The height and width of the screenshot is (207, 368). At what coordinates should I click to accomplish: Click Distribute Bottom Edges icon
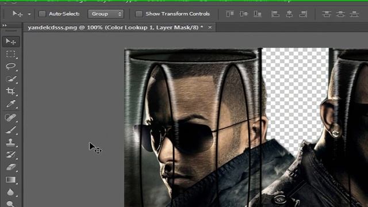tap(354, 14)
